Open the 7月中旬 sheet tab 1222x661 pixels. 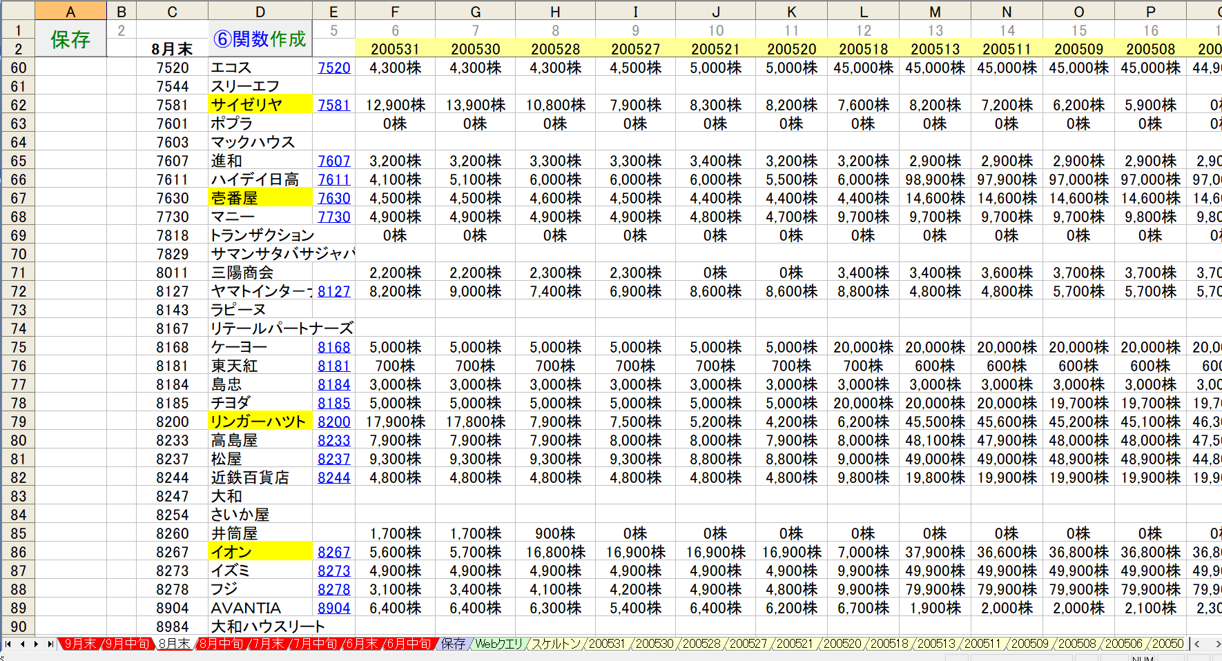[315, 644]
